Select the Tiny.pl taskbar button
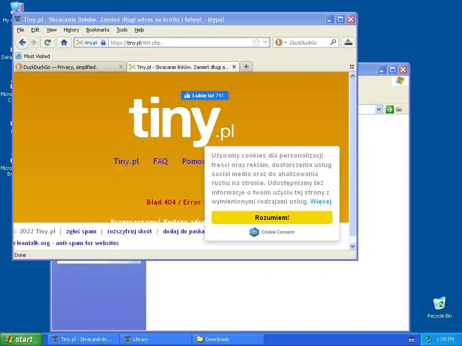Image resolution: width=462 pixels, height=346 pixels. [83, 339]
